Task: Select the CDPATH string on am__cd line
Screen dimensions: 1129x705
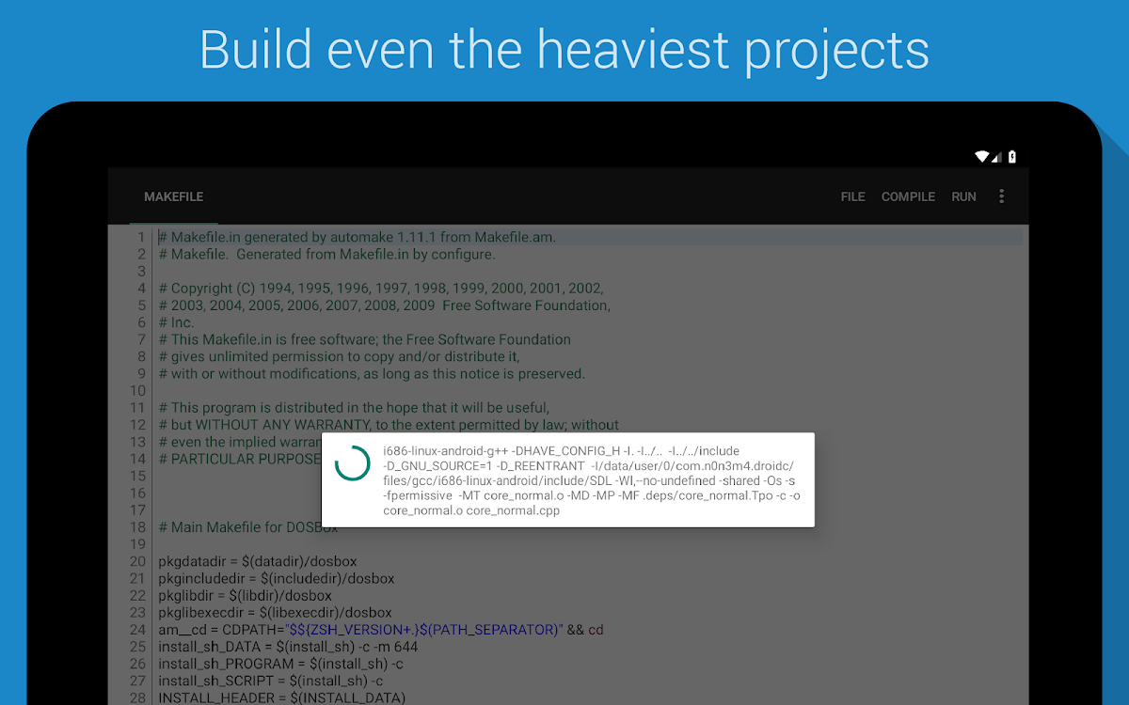Action: click(403, 630)
